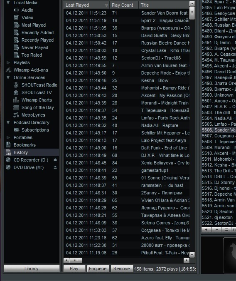Viewport: 236px width, 281px height.
Task: Click horizontal scrollbar right arrow
Action: [x=187, y=260]
